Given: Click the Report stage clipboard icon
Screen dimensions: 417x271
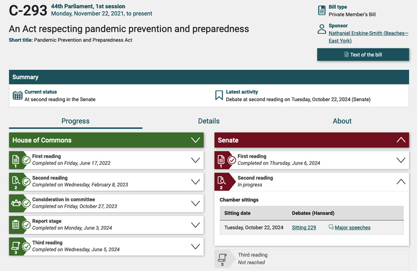Looking at the screenshot, I should (16, 224).
